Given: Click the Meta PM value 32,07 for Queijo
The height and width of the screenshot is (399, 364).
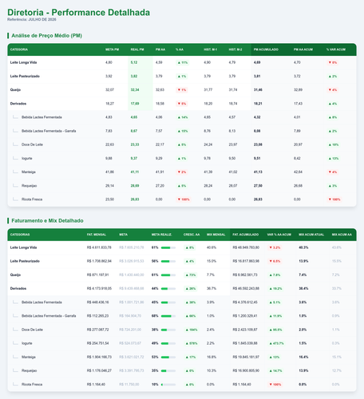Looking at the screenshot, I should coord(109,90).
